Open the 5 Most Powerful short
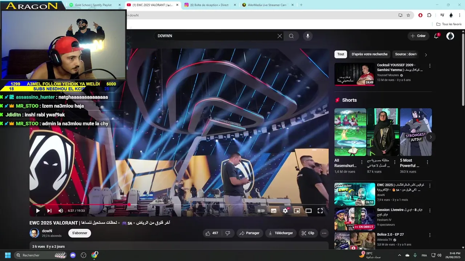 [x=416, y=132]
